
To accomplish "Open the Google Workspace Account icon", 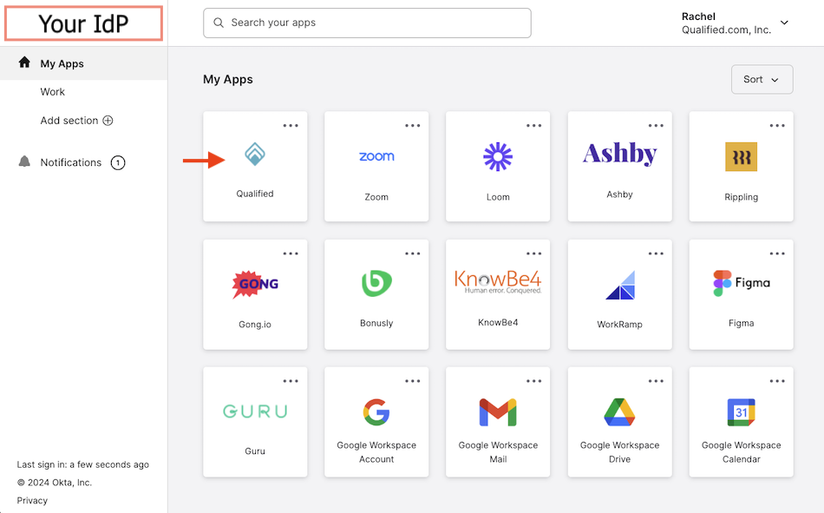I will [x=376, y=412].
